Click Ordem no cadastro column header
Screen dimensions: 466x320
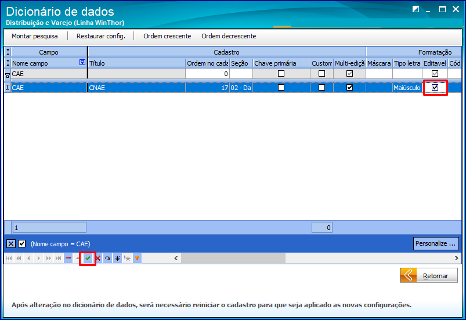(x=207, y=63)
